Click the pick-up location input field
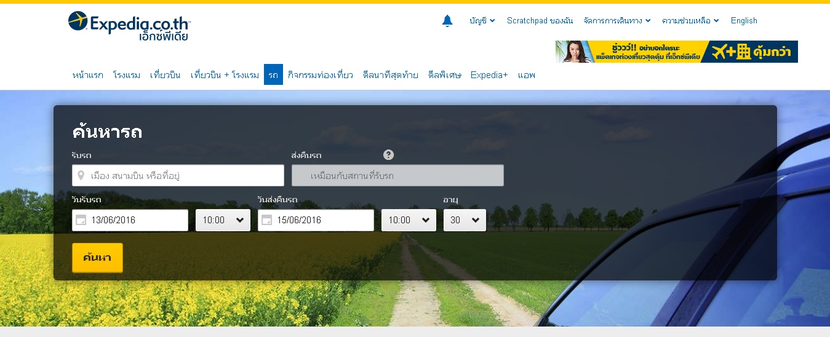Screen dimensions: 830x337 click(185, 176)
